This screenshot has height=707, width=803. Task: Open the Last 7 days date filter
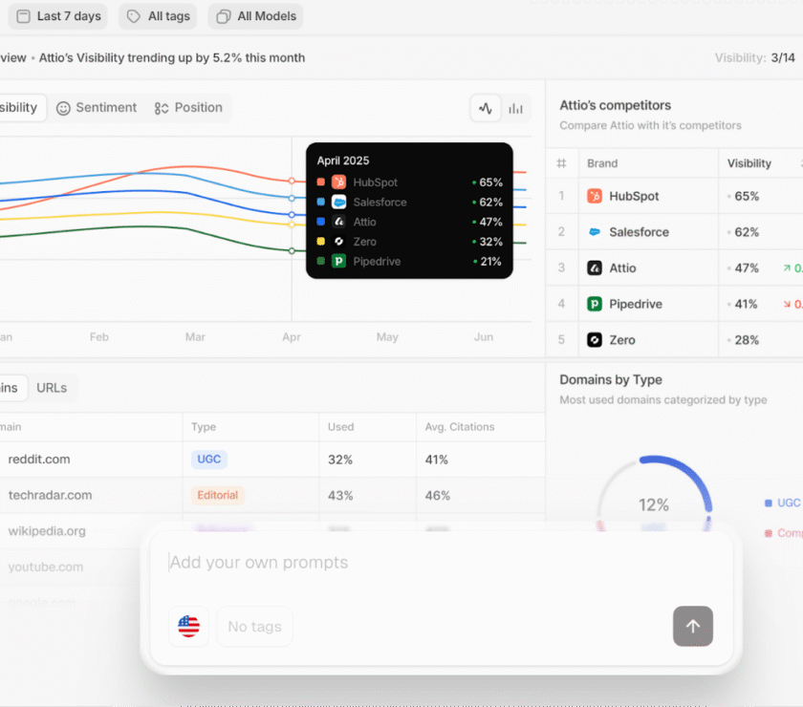pyautogui.click(x=58, y=16)
